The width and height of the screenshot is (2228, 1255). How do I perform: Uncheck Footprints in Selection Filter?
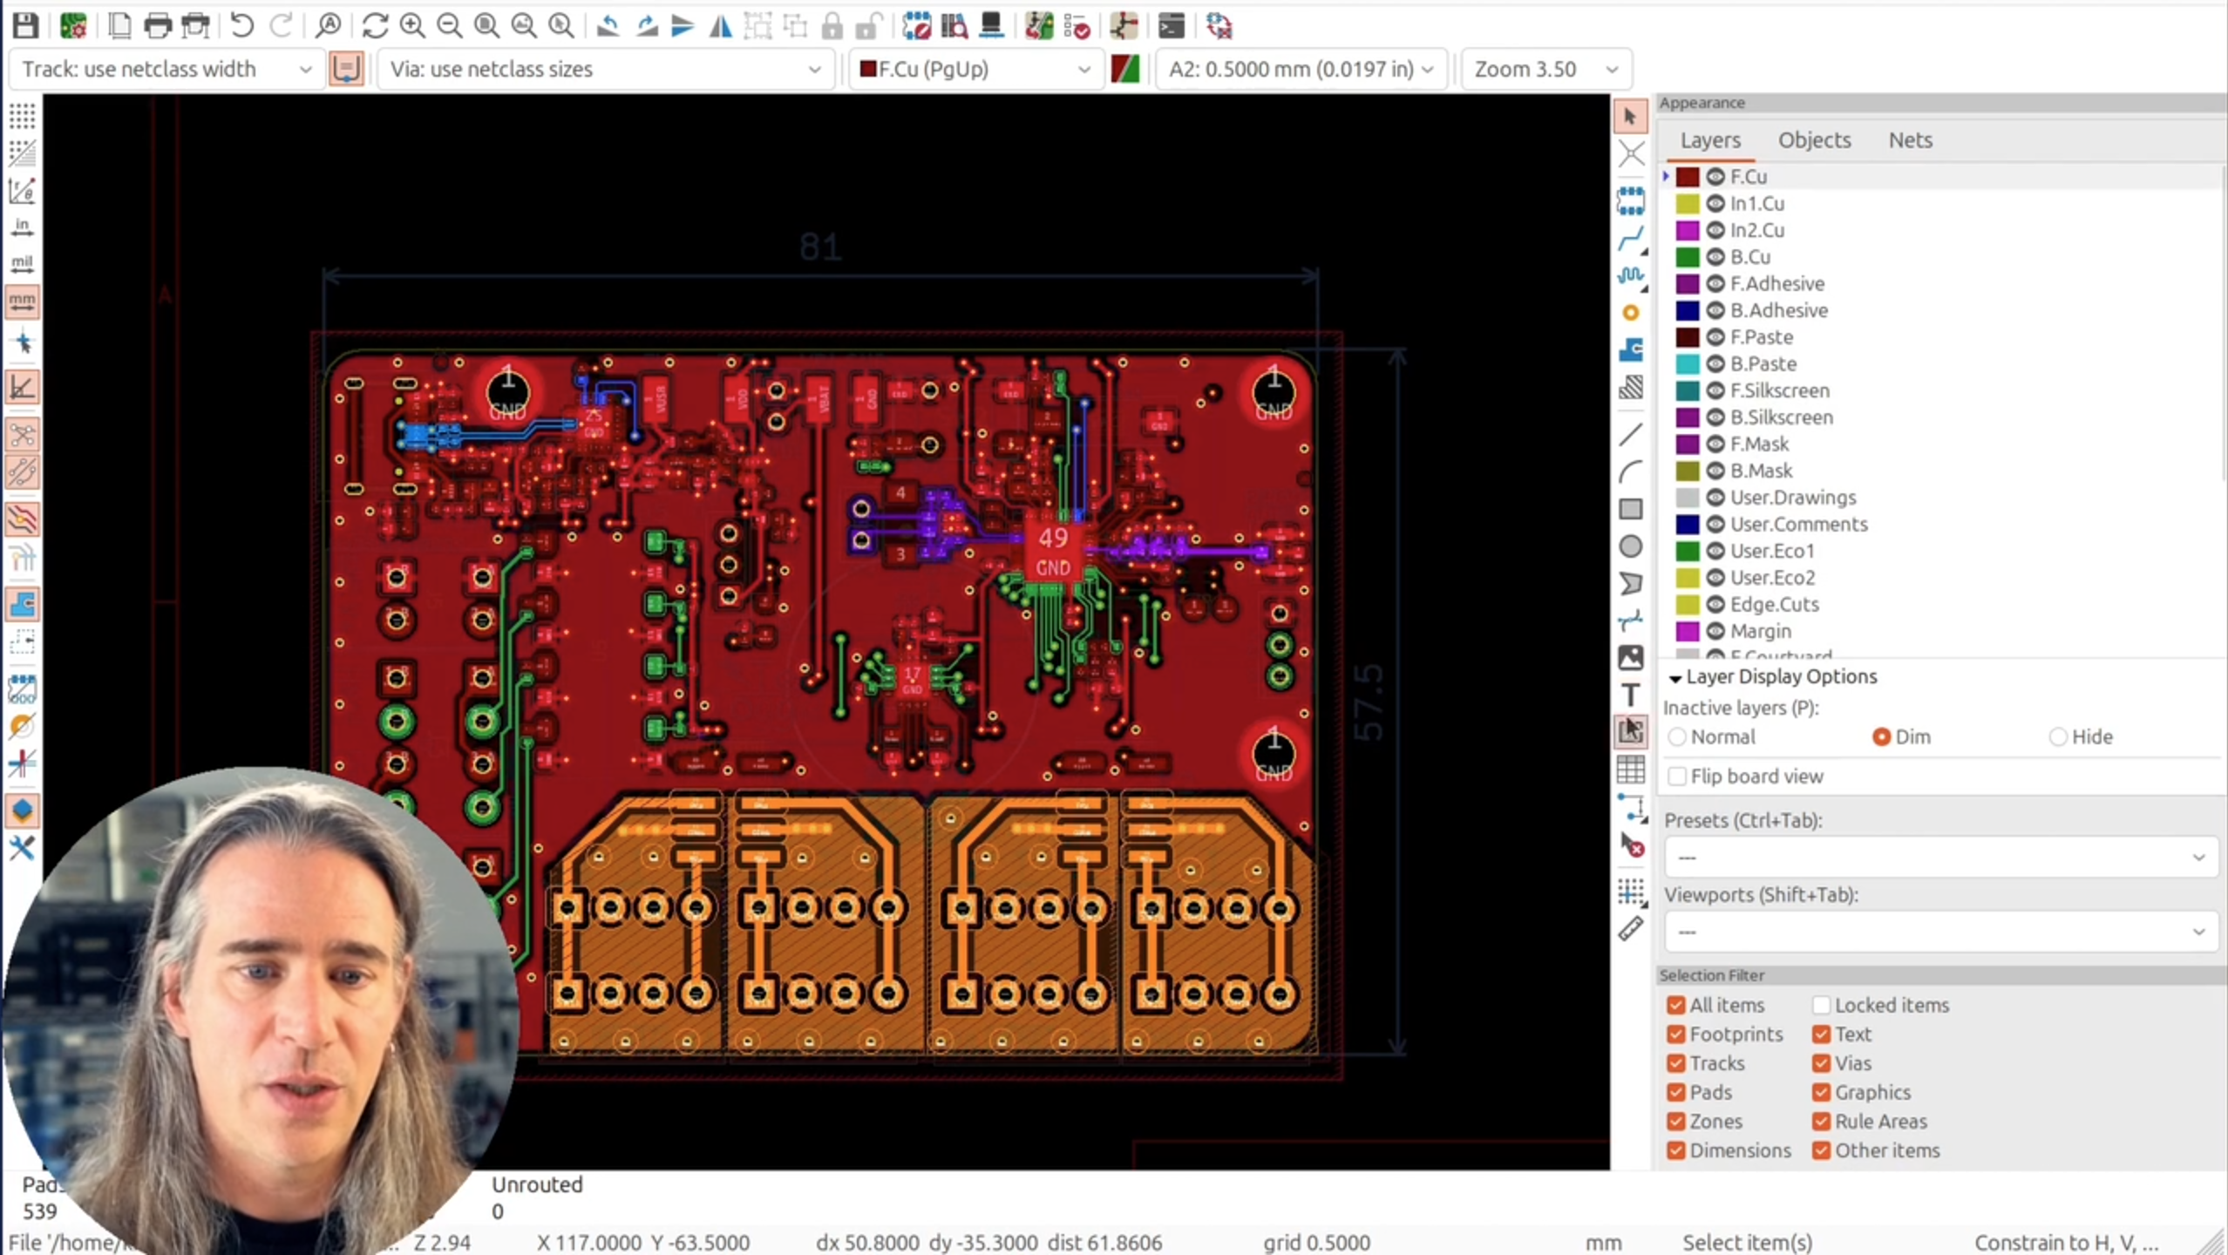(x=1675, y=1034)
